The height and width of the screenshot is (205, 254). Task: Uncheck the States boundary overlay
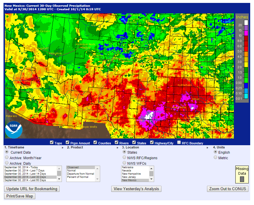(133, 143)
